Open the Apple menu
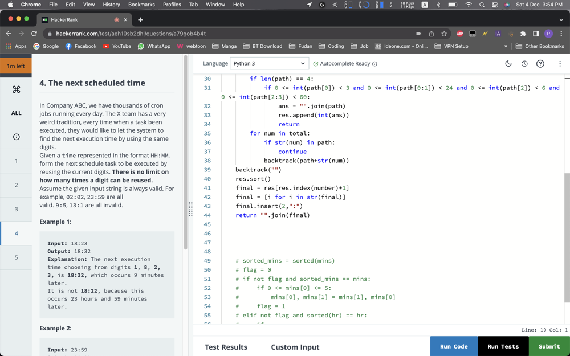This screenshot has height=356, width=570. point(10,5)
